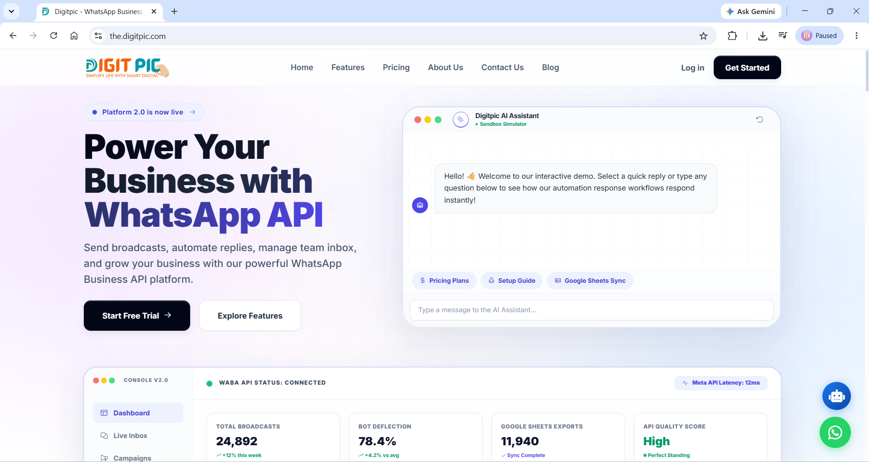
Task: Click the Digit Pic logo
Action: [x=127, y=67]
